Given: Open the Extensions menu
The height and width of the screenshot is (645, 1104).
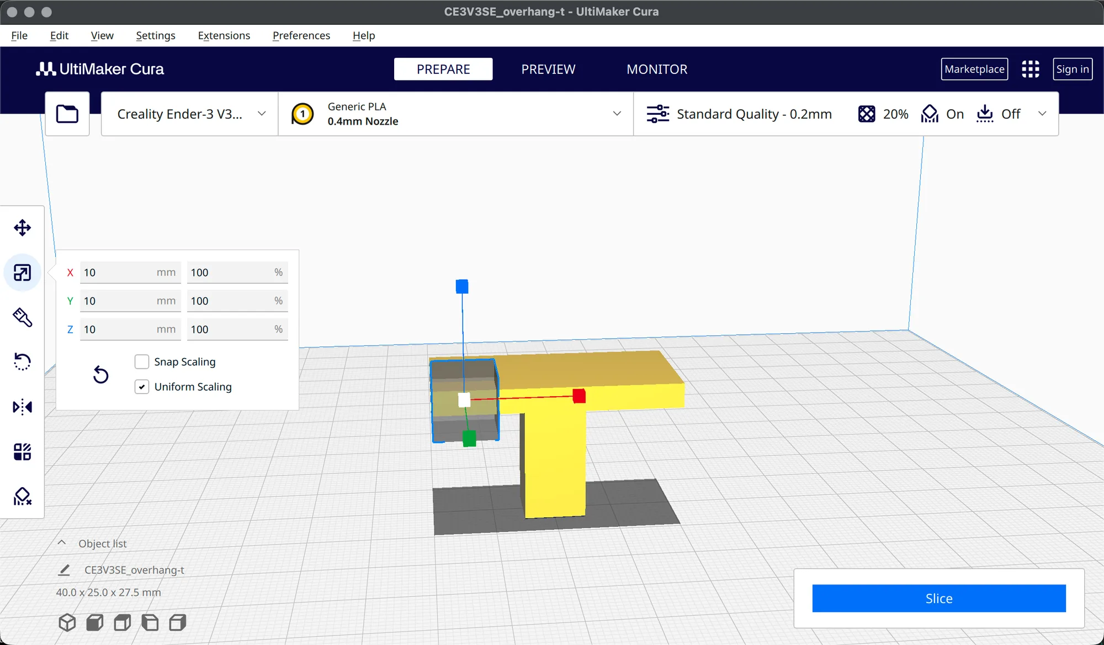Looking at the screenshot, I should pyautogui.click(x=224, y=35).
